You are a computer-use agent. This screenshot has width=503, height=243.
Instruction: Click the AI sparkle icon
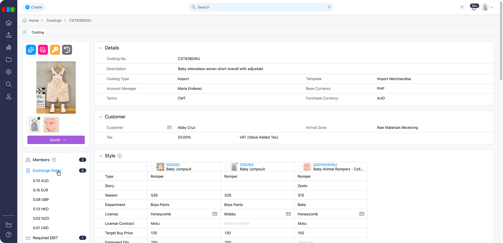[462, 7]
